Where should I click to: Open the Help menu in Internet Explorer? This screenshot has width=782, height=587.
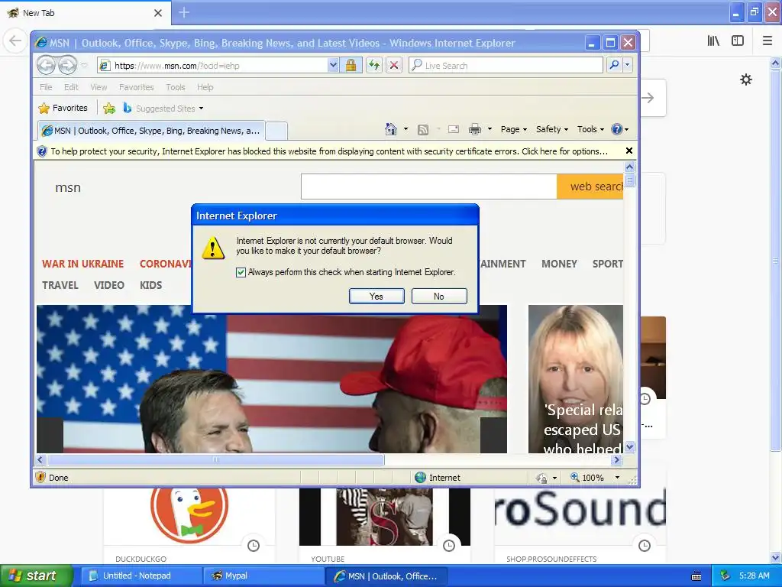205,87
